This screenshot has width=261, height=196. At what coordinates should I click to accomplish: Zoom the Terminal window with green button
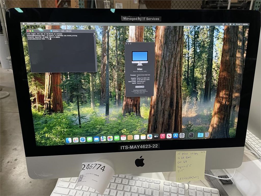[x=33, y=31]
